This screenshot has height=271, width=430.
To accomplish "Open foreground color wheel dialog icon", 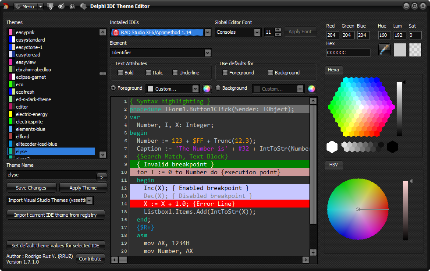I will (x=207, y=89).
